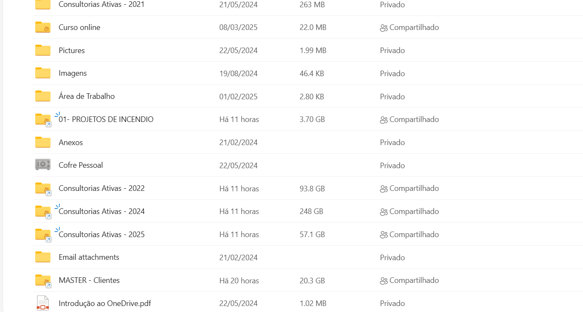Click shared people icon in Curso online row
This screenshot has height=312, width=583.
[x=384, y=28]
